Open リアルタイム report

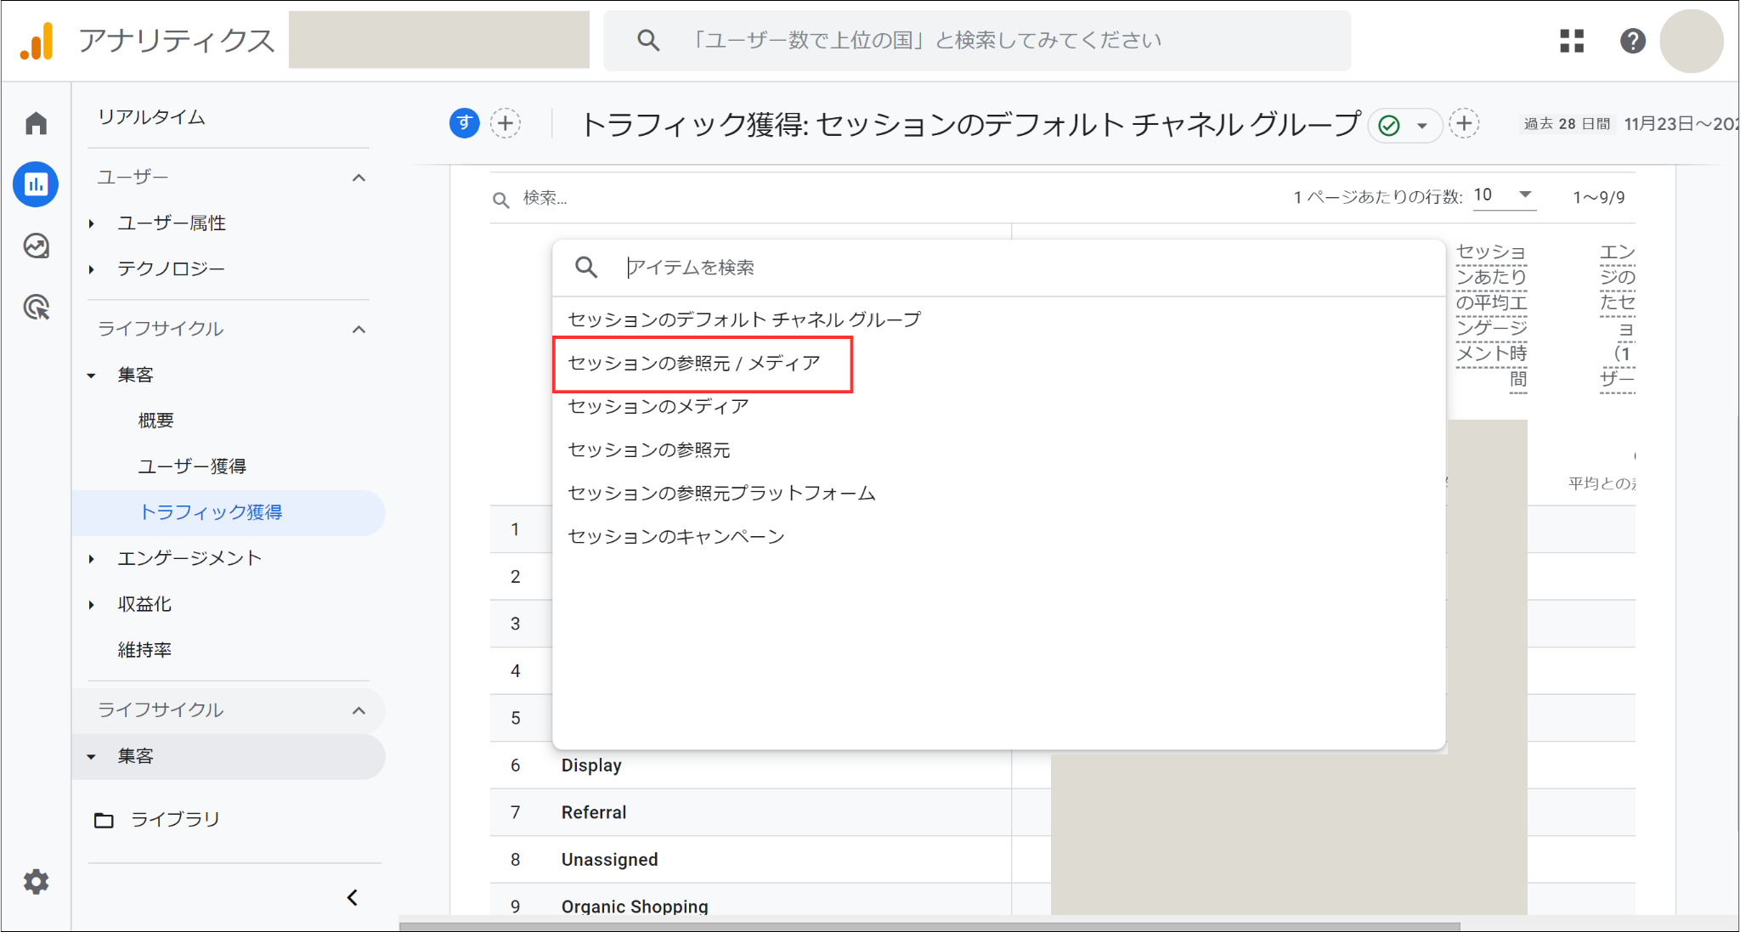tap(151, 117)
